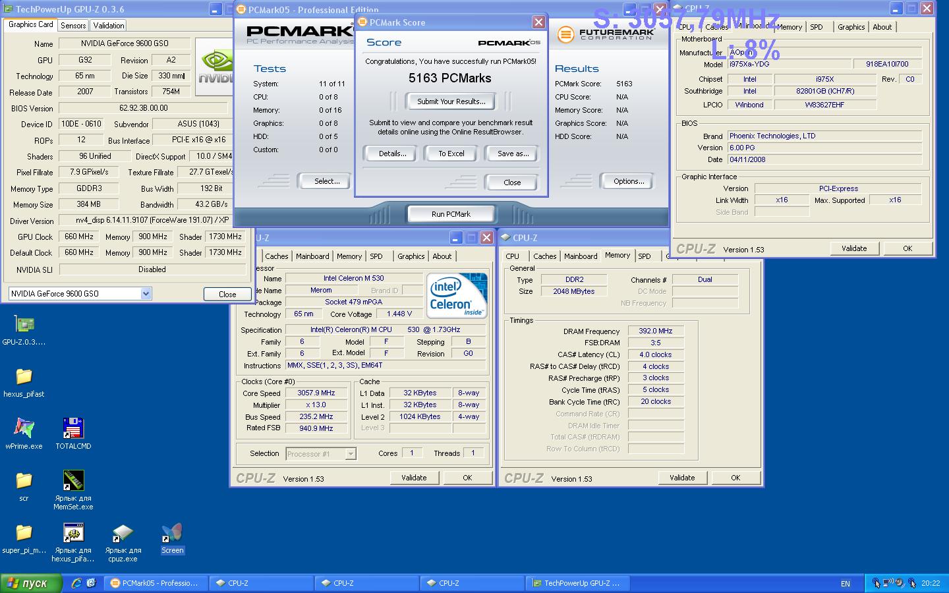
Task: Select Graphics Card tab in GPU-Z
Action: (x=30, y=24)
